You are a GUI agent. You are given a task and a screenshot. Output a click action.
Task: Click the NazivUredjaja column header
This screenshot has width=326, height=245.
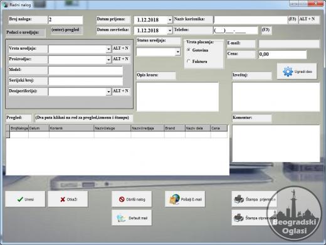tap(147, 128)
